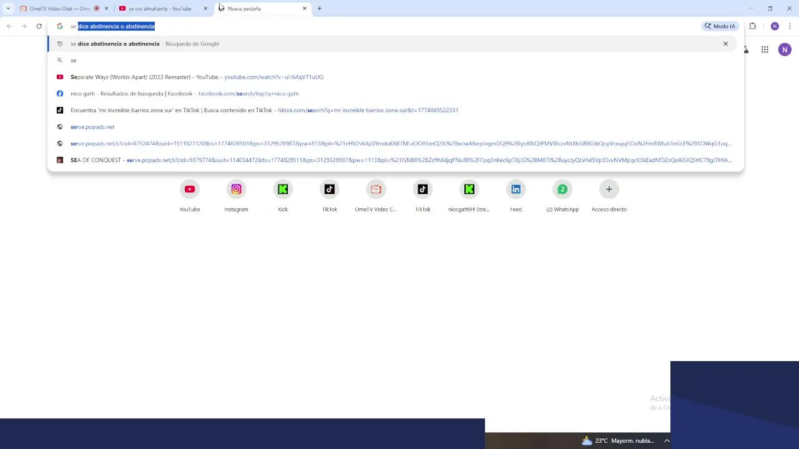Open the Google apps grid icon
Image resolution: width=799 pixels, height=449 pixels.
[765, 50]
